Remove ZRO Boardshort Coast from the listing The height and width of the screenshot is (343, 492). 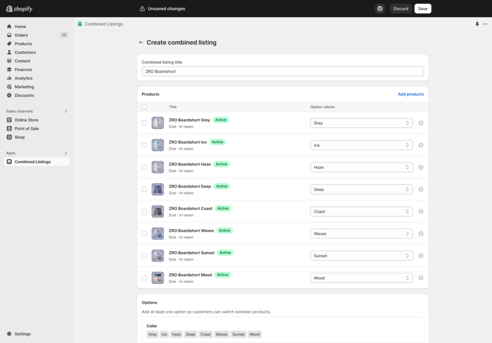[421, 211]
